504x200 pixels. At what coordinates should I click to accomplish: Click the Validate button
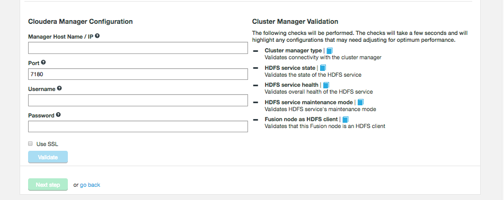pos(48,157)
